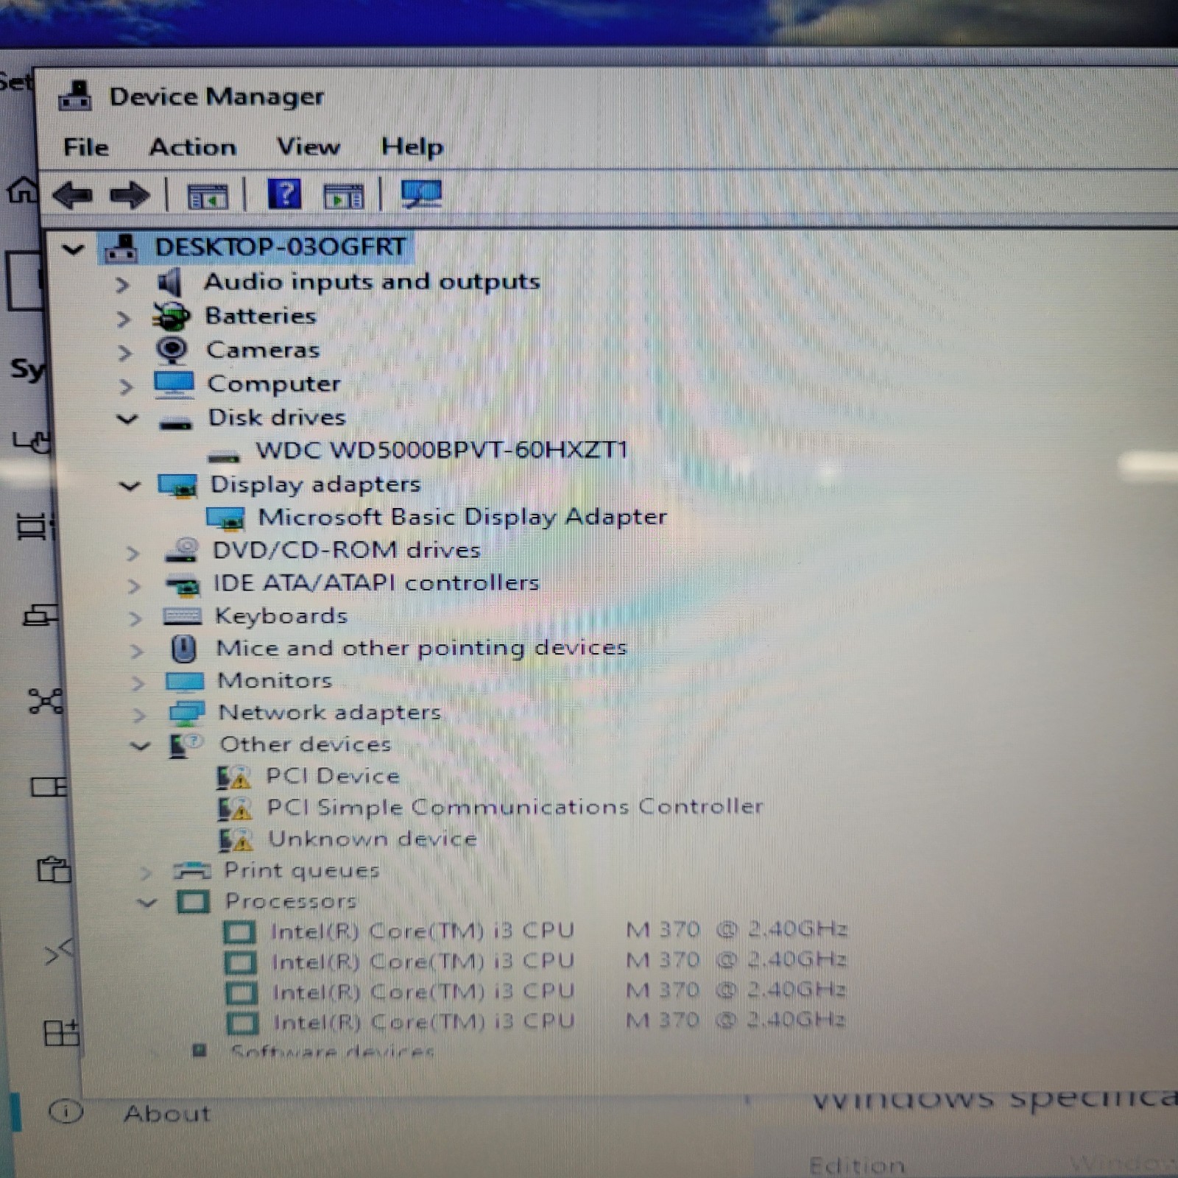Click the Cameras webcam icon
This screenshot has height=1178, width=1178.
tap(172, 350)
